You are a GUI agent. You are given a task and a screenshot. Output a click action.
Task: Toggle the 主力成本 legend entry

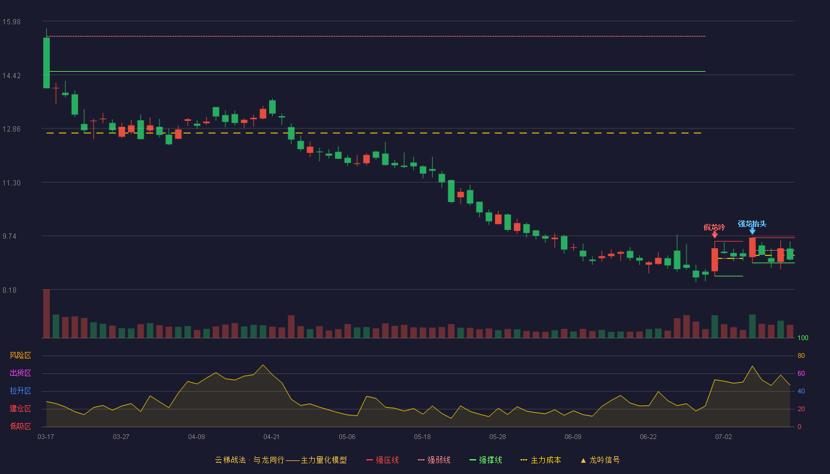click(540, 460)
